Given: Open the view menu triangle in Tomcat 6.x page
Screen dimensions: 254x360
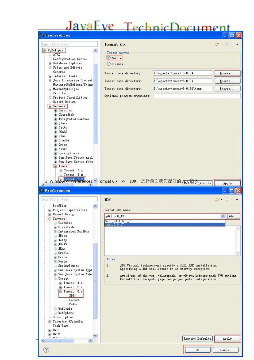Looking at the screenshot, I should click(x=237, y=44).
